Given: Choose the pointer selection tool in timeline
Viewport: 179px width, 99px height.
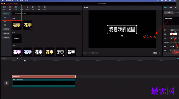Looking at the screenshot, I should pos(2,58).
